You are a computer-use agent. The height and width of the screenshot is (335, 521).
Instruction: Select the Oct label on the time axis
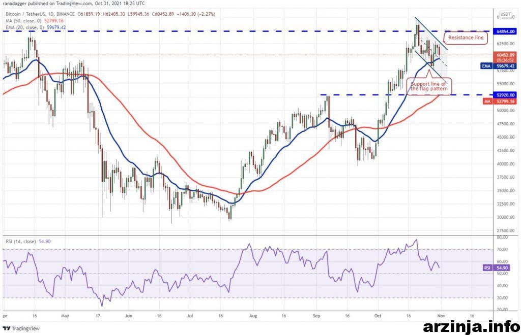click(378, 315)
